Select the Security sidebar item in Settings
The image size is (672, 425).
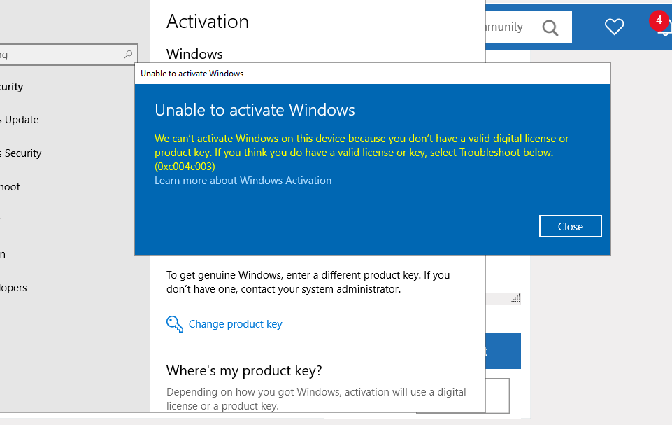click(x=21, y=153)
